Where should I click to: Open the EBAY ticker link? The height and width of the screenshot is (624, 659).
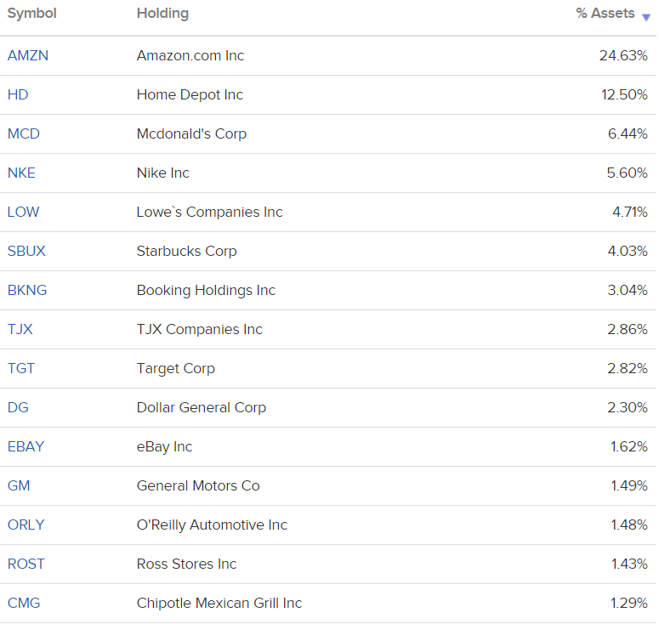point(26,446)
